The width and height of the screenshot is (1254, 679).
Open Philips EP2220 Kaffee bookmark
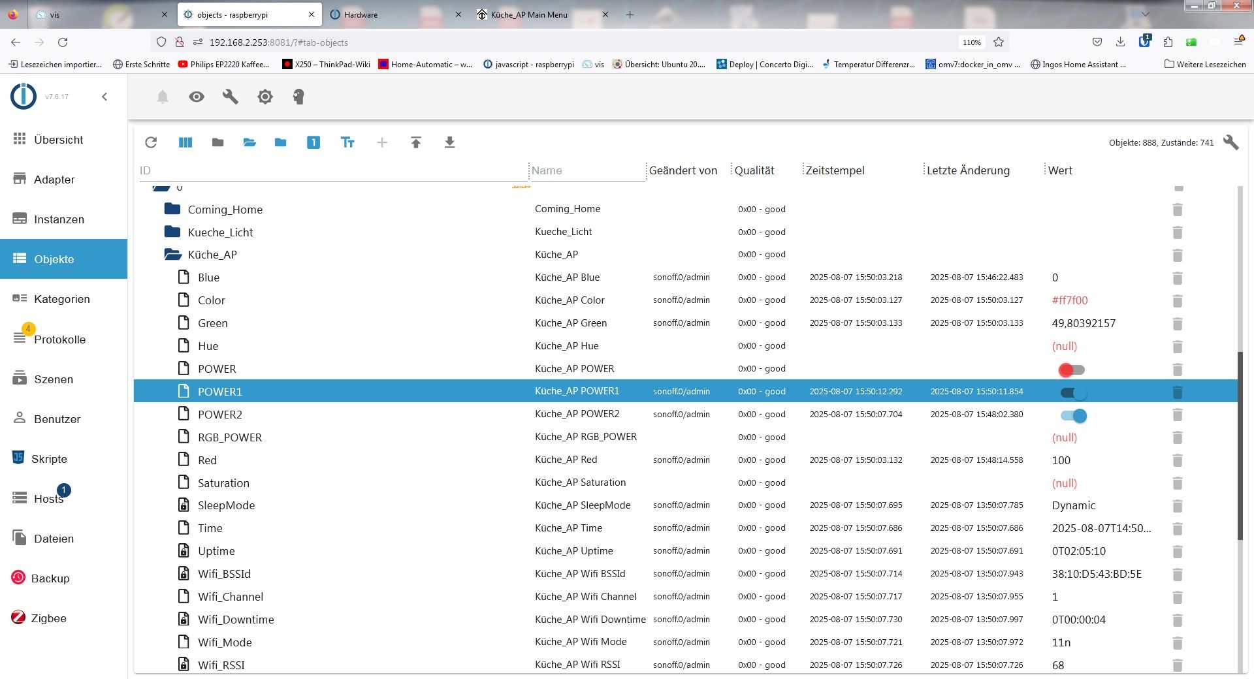click(223, 64)
